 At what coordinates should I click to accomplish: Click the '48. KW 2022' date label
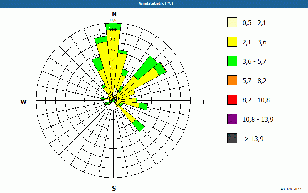click(291, 189)
